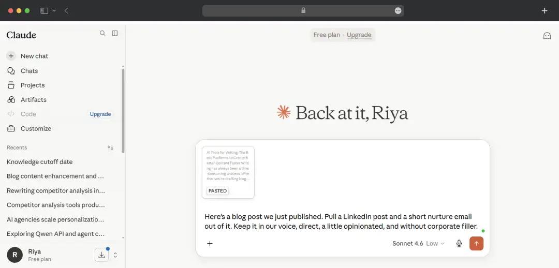Click the Upgrade badge next to Code
The image size is (559, 268).
100,114
